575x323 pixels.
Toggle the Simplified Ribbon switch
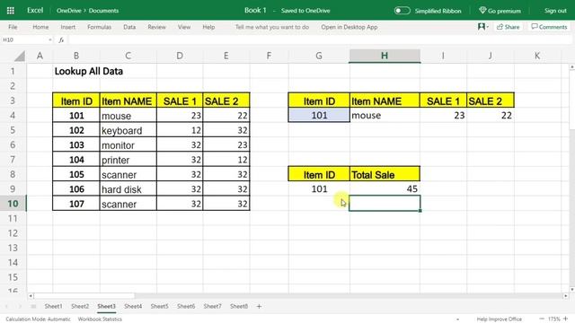pos(402,11)
